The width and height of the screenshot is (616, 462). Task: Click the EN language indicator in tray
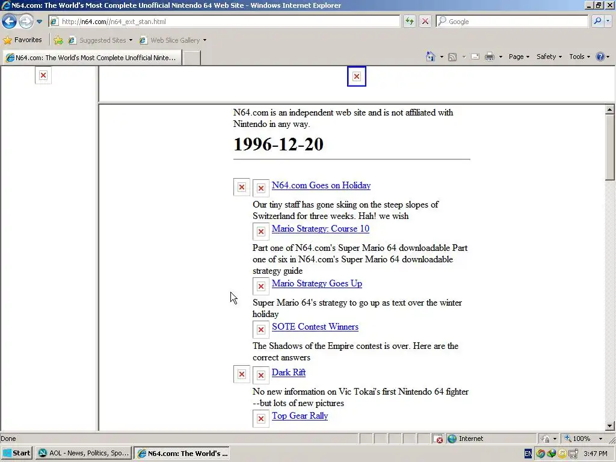[528, 454]
